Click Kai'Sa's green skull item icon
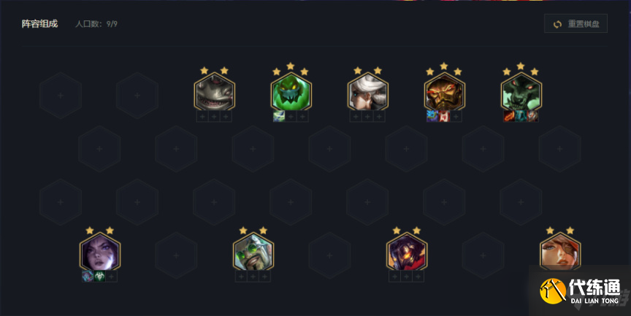The image size is (631, 316). pyautogui.click(x=100, y=276)
